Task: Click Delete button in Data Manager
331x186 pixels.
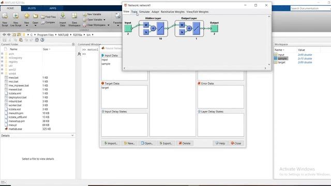Action: click(185, 143)
